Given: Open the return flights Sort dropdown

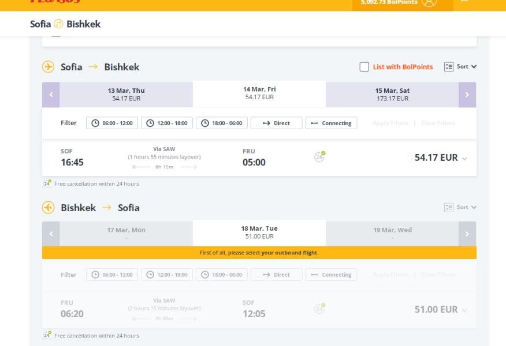Looking at the screenshot, I should point(461,207).
